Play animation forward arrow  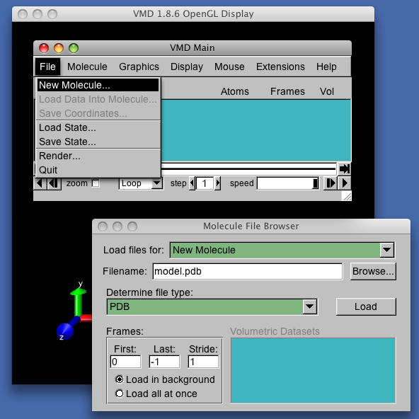pyautogui.click(x=345, y=183)
